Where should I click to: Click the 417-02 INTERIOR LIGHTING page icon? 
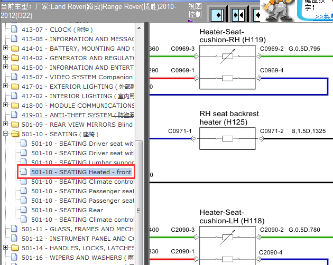tap(14, 96)
